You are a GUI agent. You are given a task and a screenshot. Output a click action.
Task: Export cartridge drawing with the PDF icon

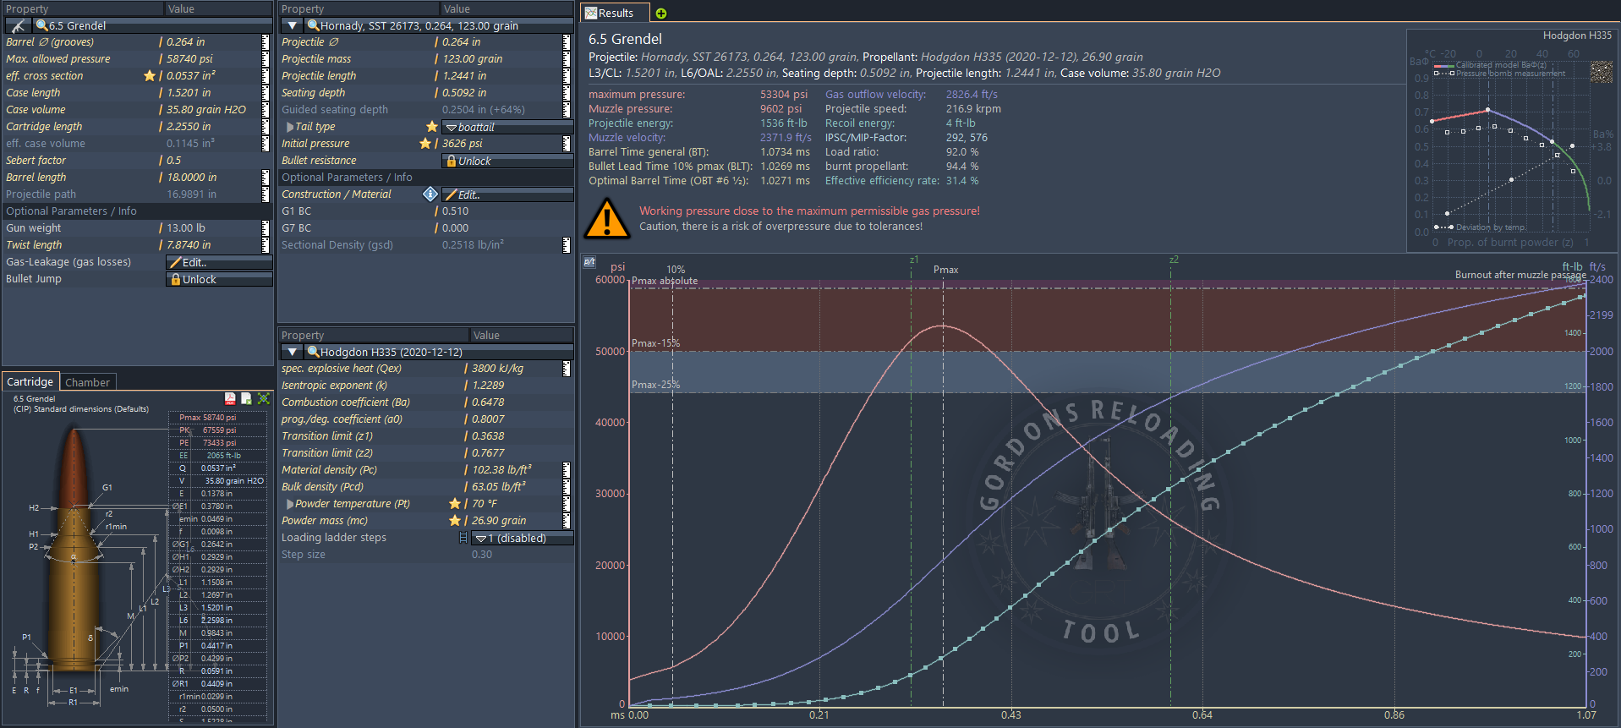tap(230, 398)
